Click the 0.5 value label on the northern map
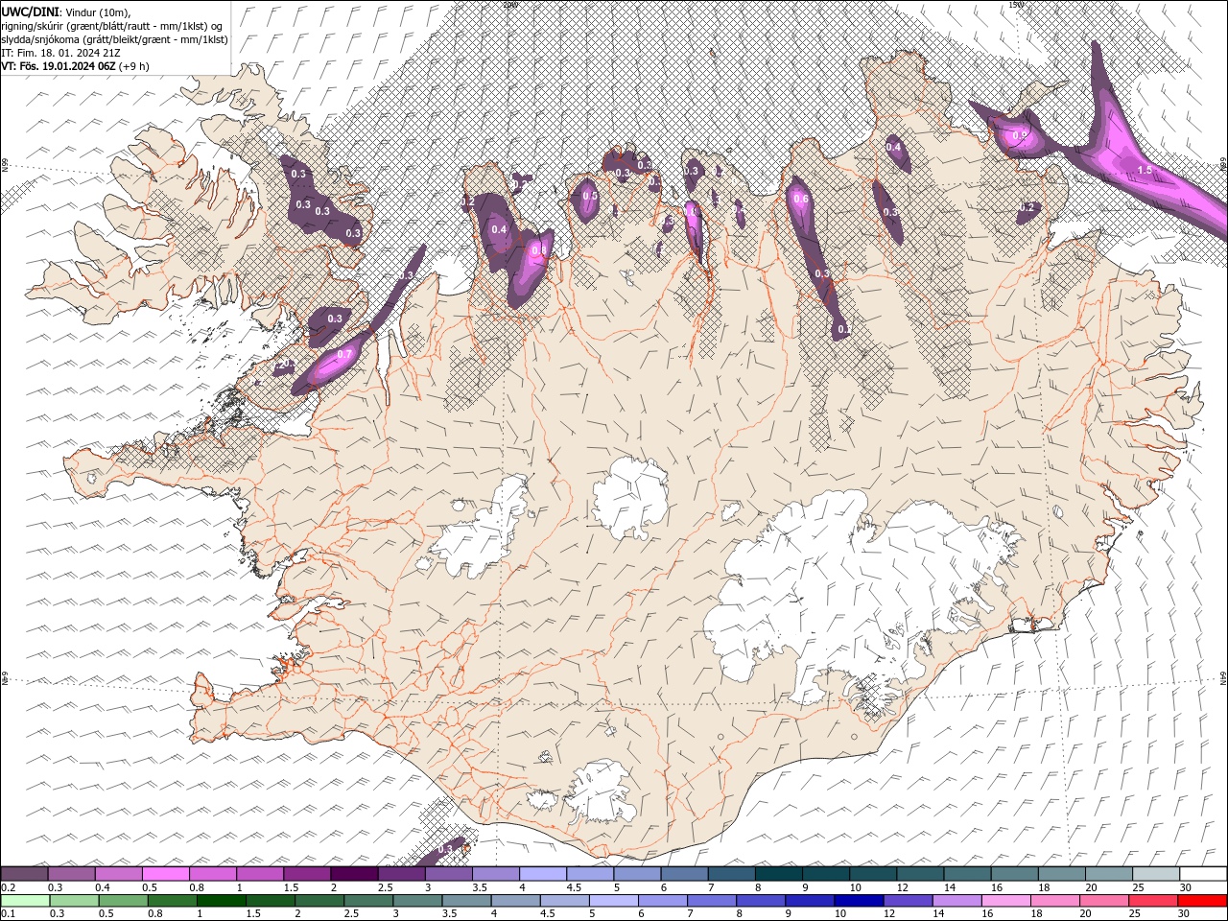The width and height of the screenshot is (1228, 921). tap(590, 196)
